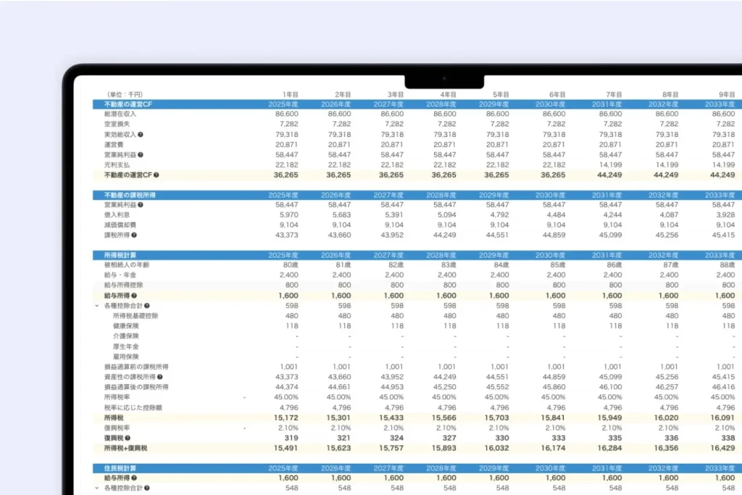Click help icon next to 営業純利益 in 不動産の課税所得 section
Image resolution: width=742 pixels, height=495 pixels.
pos(141,205)
